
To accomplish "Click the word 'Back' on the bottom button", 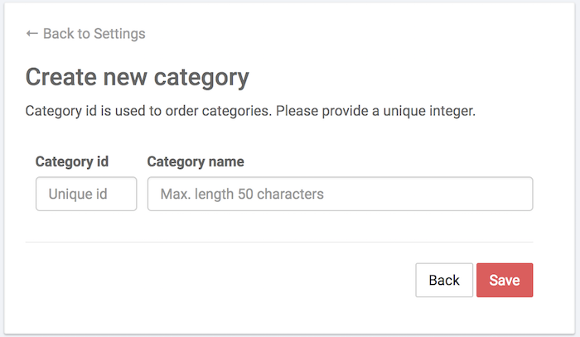I will coord(444,280).
